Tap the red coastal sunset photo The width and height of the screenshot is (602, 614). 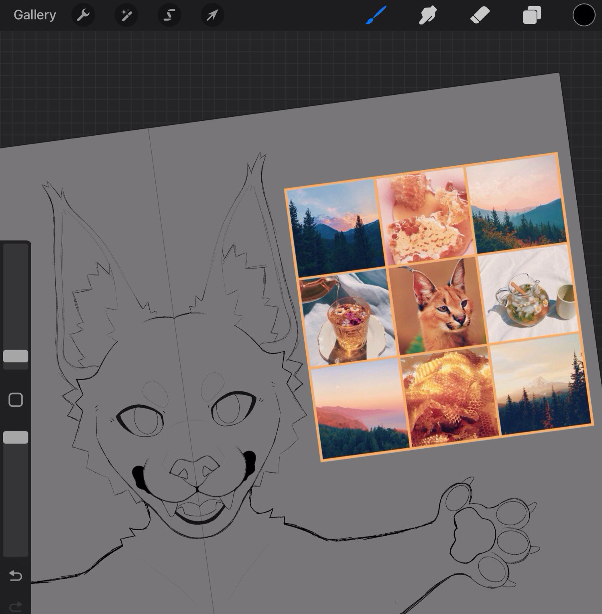point(360,409)
